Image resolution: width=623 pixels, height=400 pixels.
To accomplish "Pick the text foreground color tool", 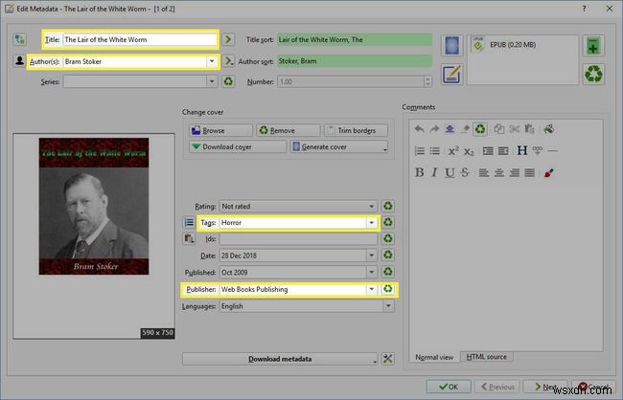I will 549,172.
